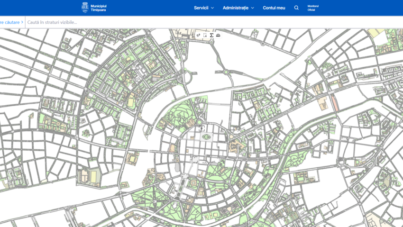The height and width of the screenshot is (227, 403).
Task: Open the sigma statistics tool
Action: (x=211, y=35)
